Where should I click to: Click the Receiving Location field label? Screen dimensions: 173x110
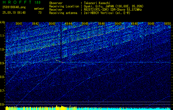(64, 6)
